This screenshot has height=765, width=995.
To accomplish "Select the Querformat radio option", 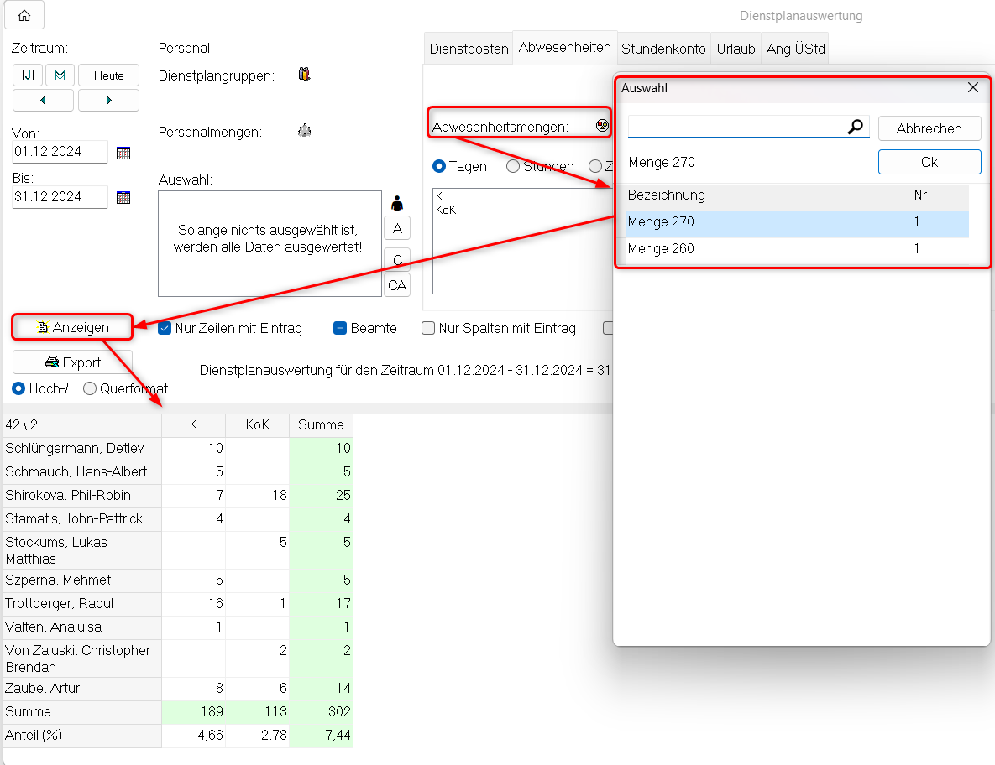I will coord(90,388).
